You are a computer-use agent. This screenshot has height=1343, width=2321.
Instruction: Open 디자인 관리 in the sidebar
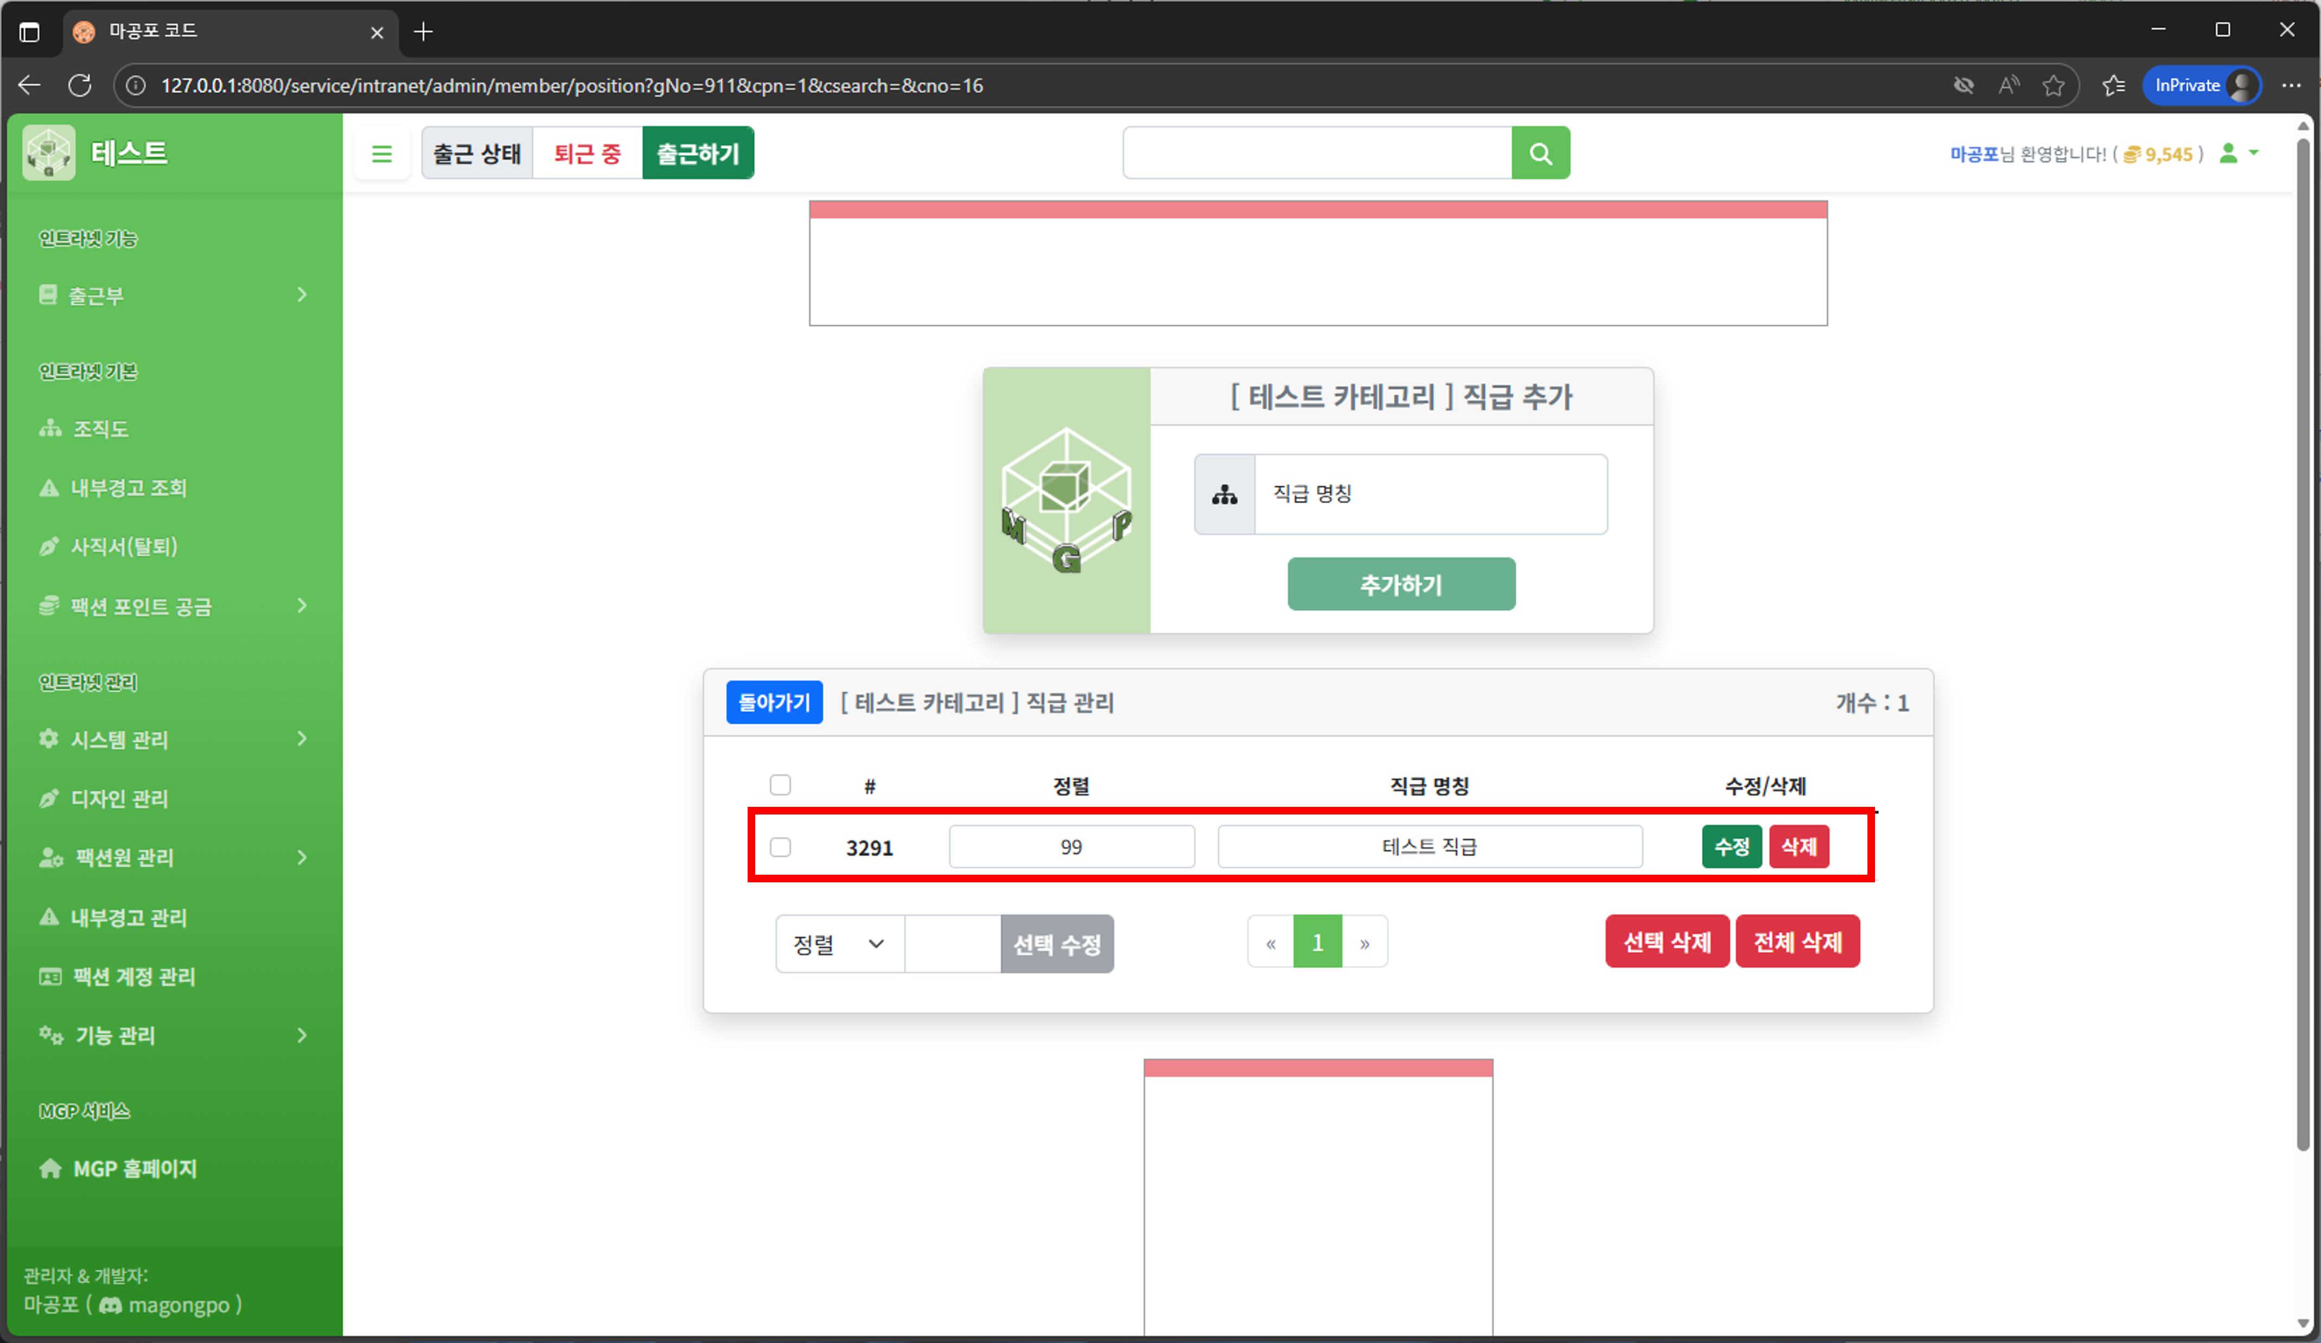(x=120, y=798)
